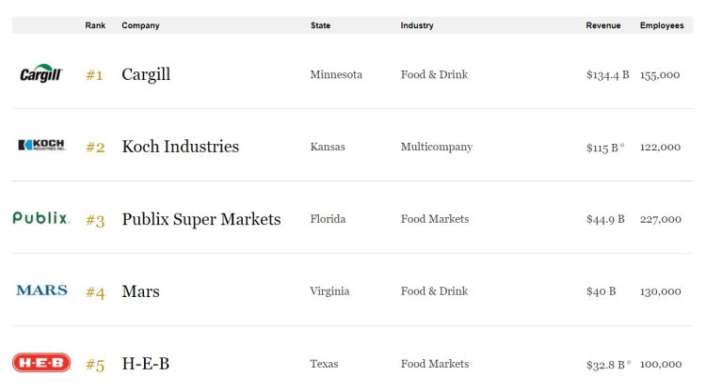This screenshot has height=392, width=706.
Task: Click the Publix green logo
Action: click(40, 218)
